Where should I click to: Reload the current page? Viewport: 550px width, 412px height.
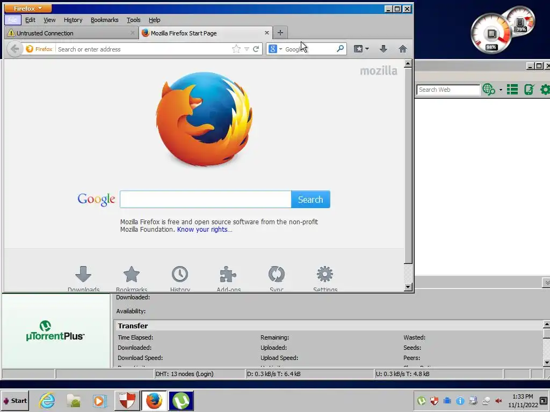click(x=256, y=49)
